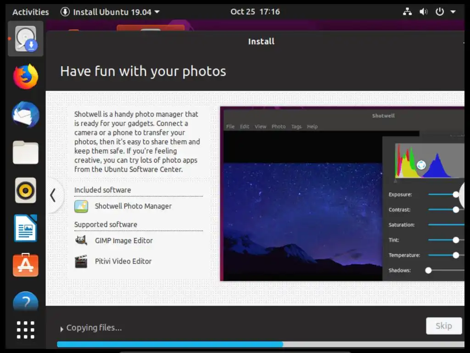This screenshot has width=470, height=353.
Task: Open the Install Ubuntu 19.04 app menu
Action: coord(110,12)
